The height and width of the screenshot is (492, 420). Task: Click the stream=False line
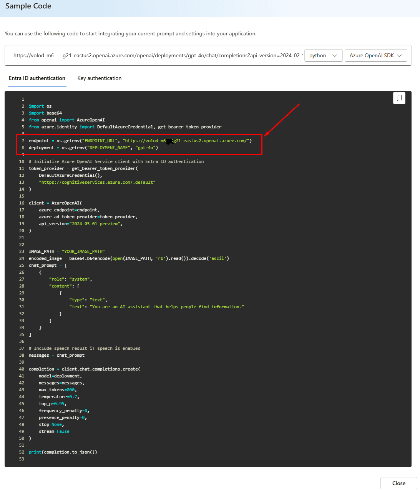click(x=54, y=431)
